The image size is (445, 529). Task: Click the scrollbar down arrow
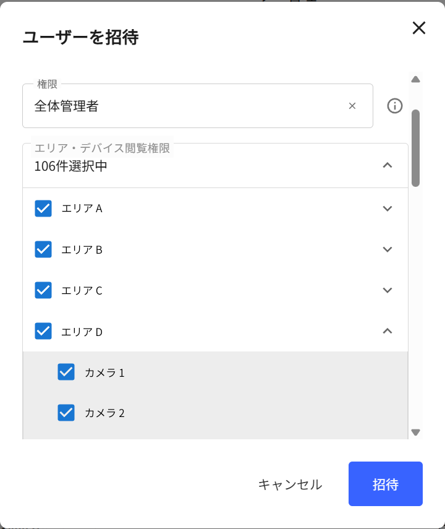click(416, 432)
